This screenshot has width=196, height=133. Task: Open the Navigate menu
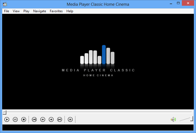click(40, 11)
